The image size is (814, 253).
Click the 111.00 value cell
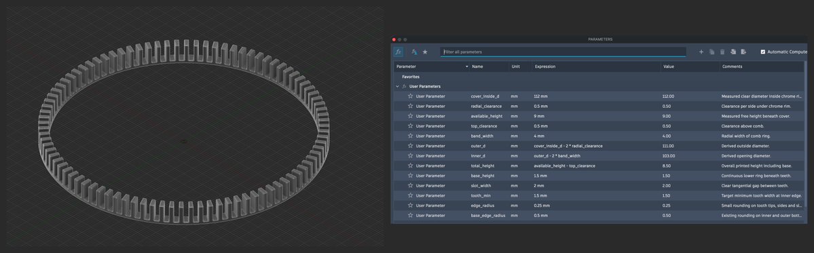(x=668, y=146)
